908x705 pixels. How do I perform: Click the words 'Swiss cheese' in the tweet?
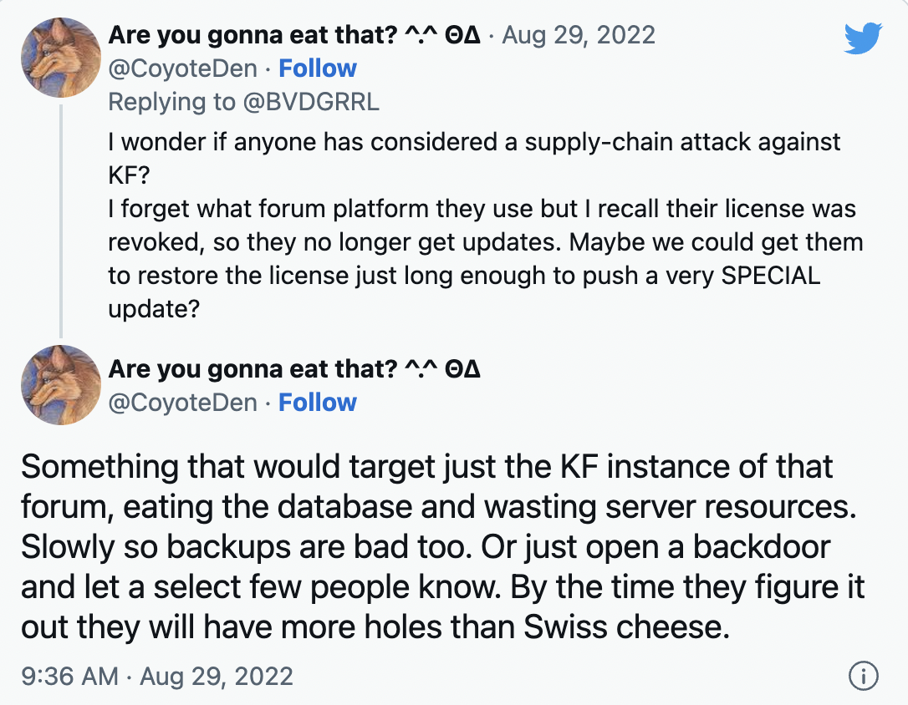(626, 626)
